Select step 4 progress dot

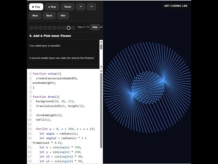click(x=45, y=28)
